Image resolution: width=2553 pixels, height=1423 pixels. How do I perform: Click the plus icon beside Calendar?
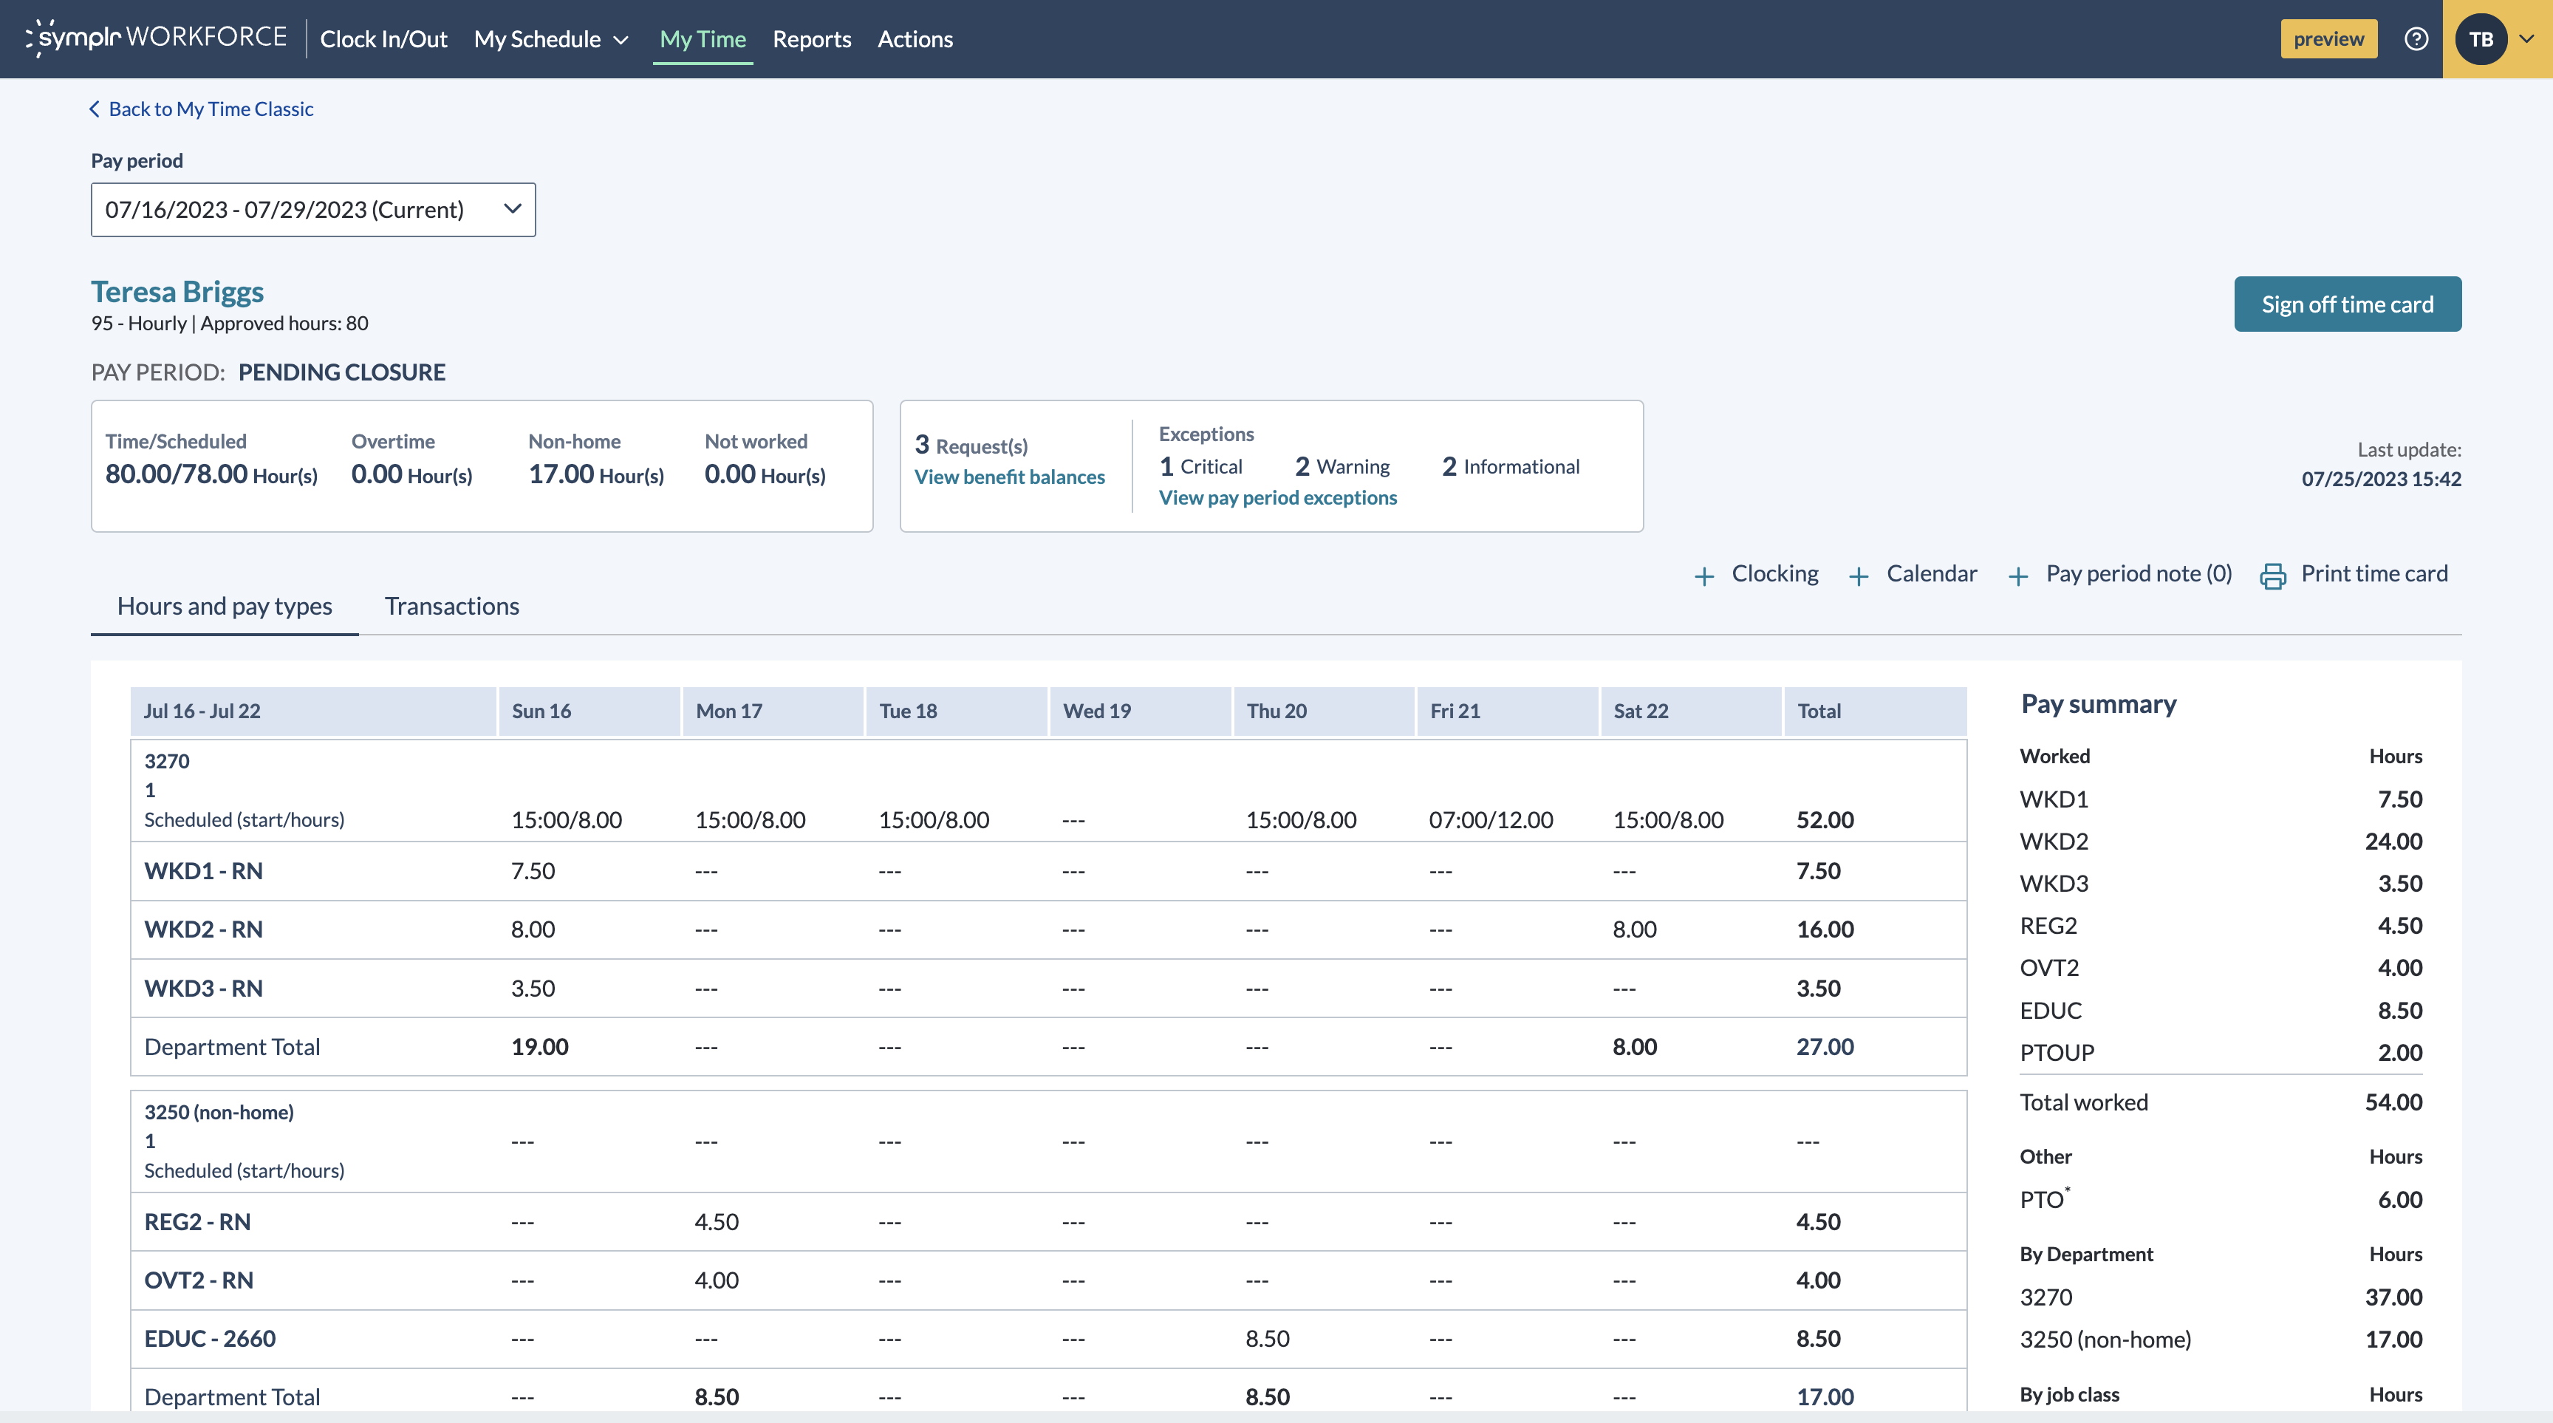coord(1859,576)
